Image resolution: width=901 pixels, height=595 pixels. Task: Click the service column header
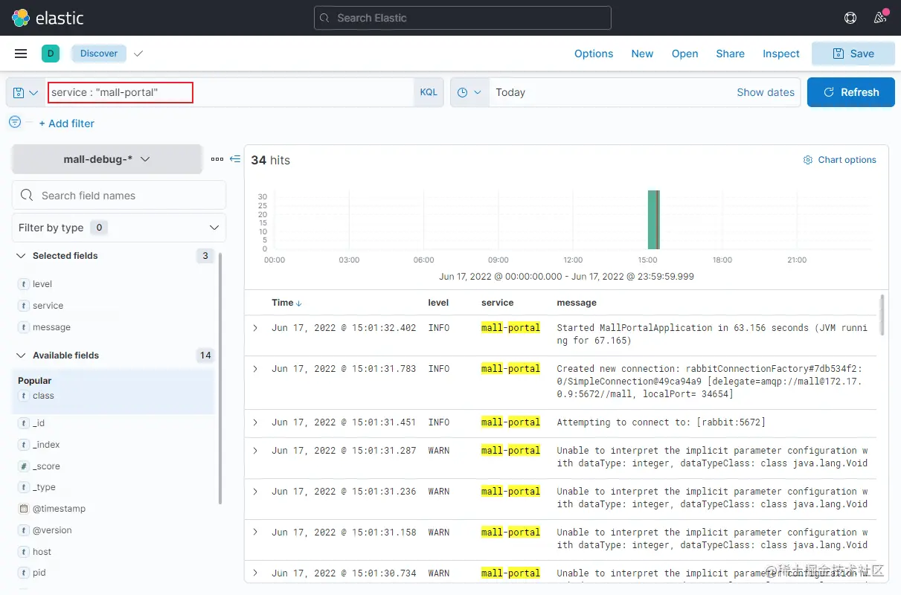point(498,303)
